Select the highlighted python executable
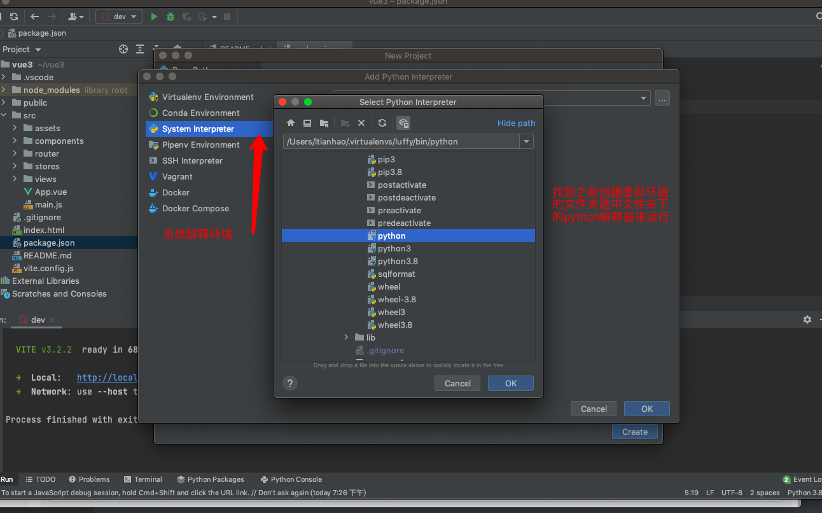Image resolution: width=822 pixels, height=513 pixels. [408, 235]
